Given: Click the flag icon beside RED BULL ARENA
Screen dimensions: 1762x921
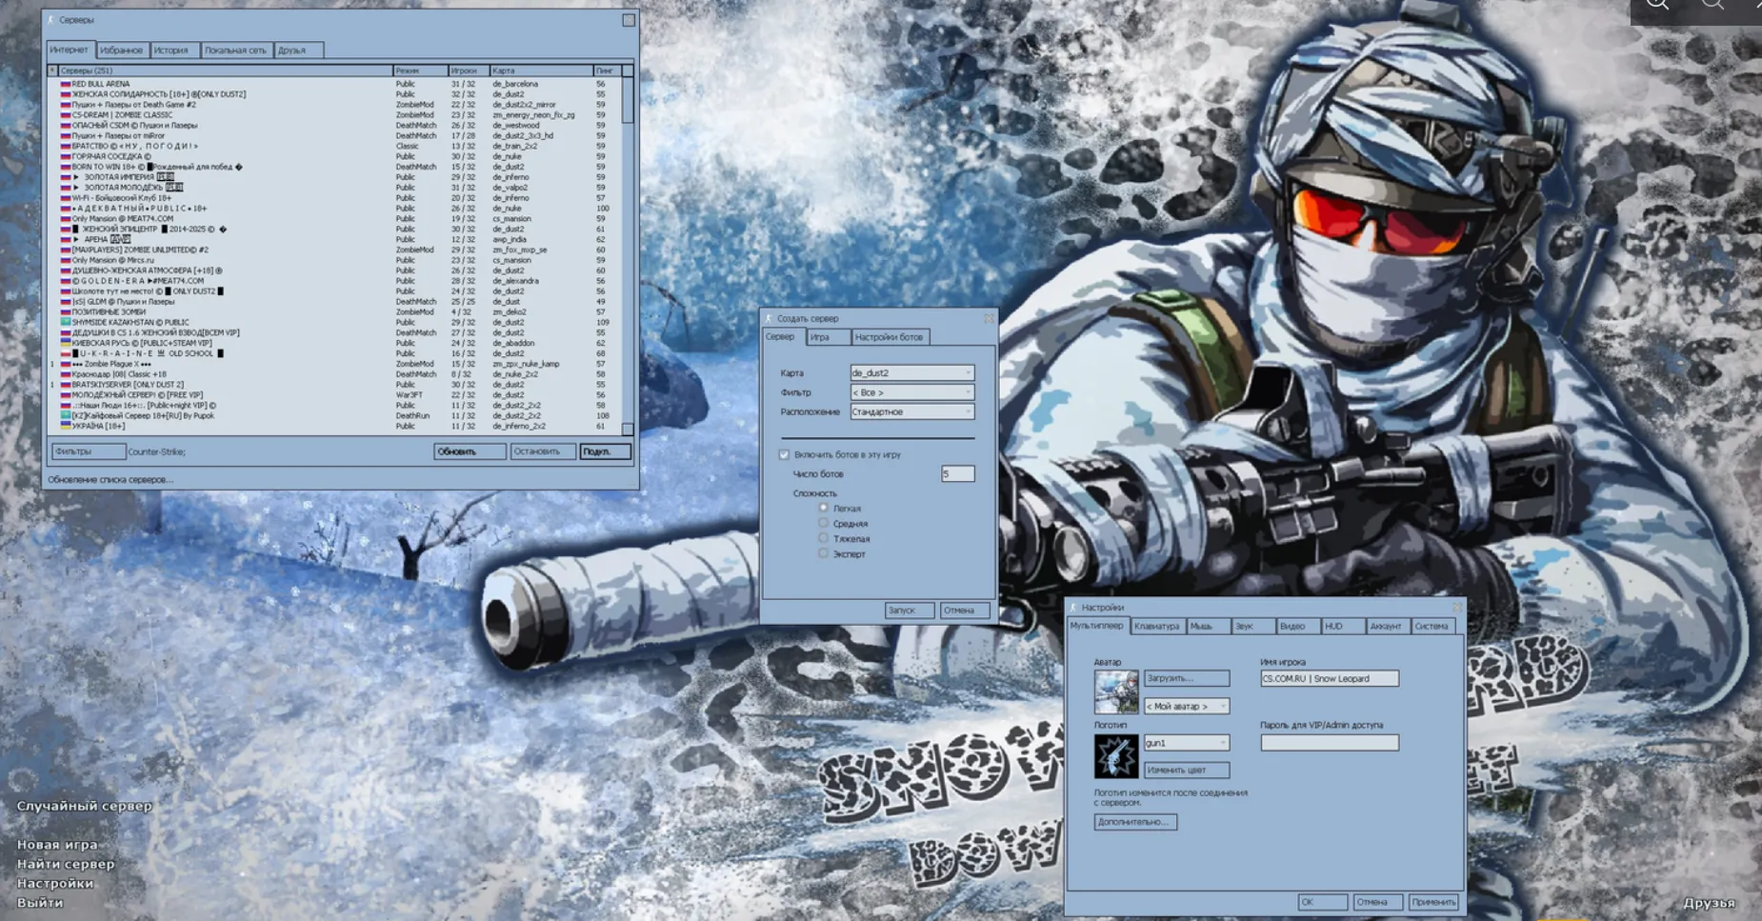Looking at the screenshot, I should tap(66, 84).
